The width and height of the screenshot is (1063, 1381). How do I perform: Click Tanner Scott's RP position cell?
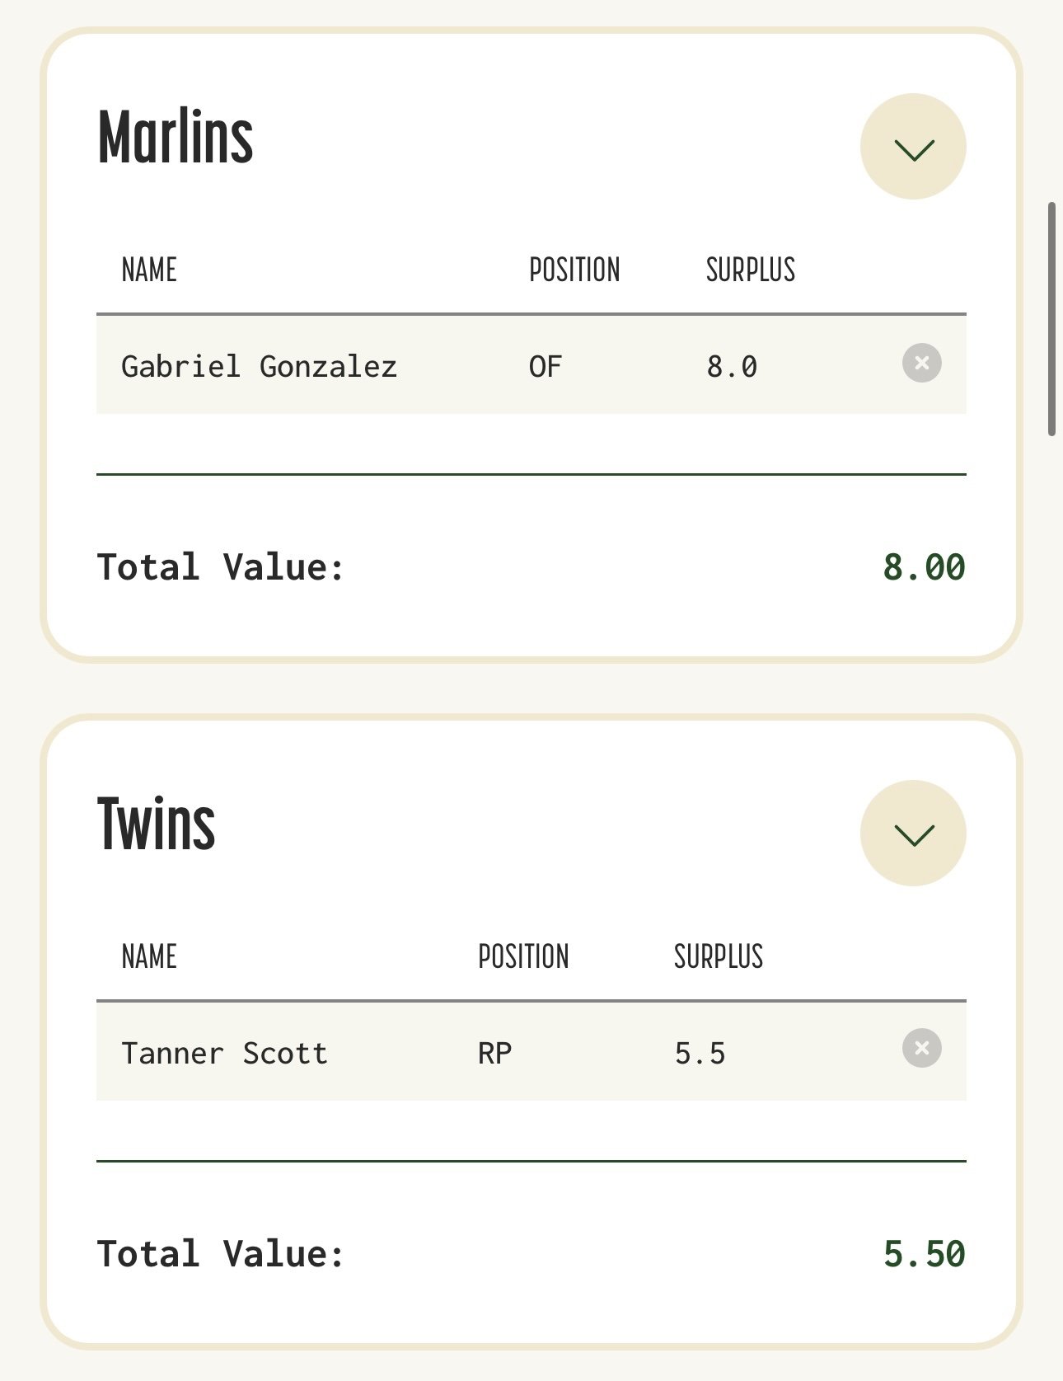click(494, 1053)
